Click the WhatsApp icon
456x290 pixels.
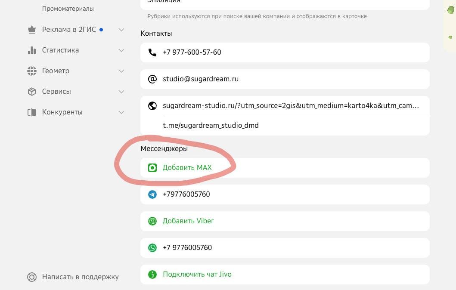click(152, 248)
